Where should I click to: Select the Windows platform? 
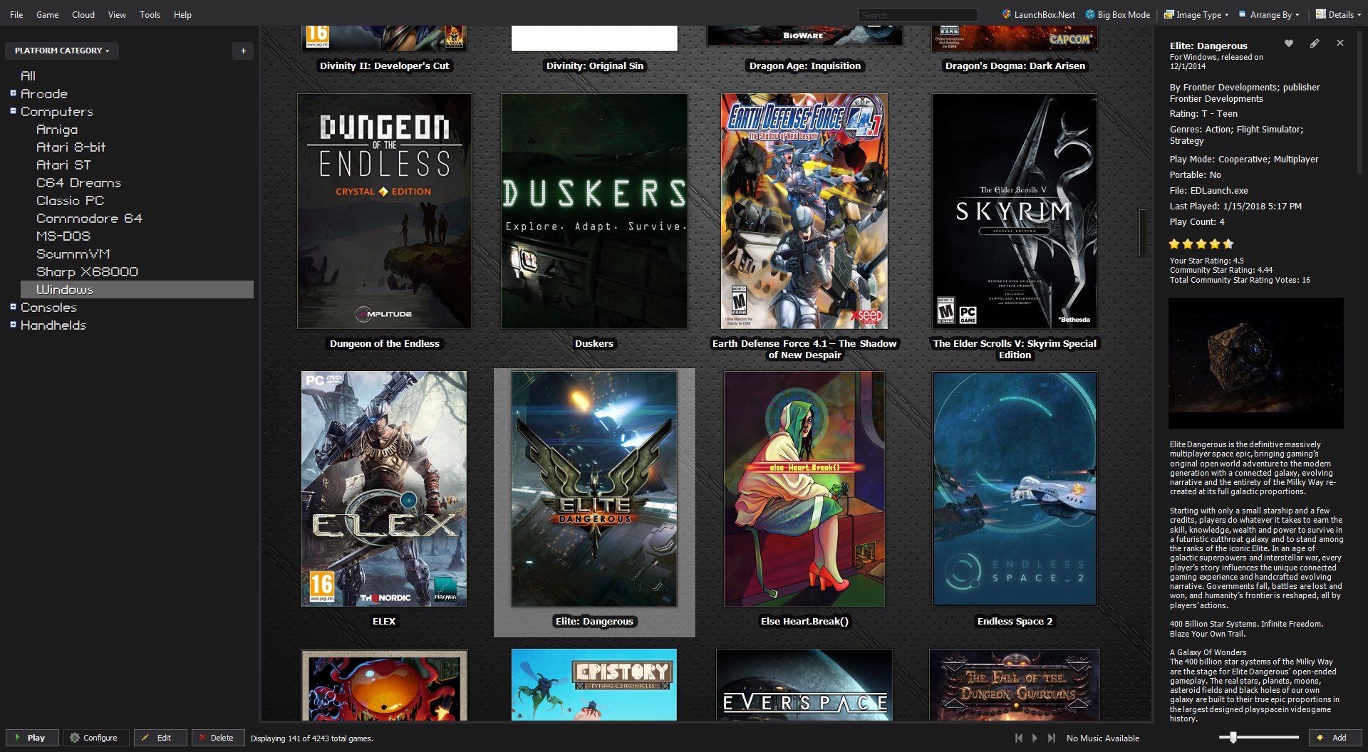[x=137, y=289]
